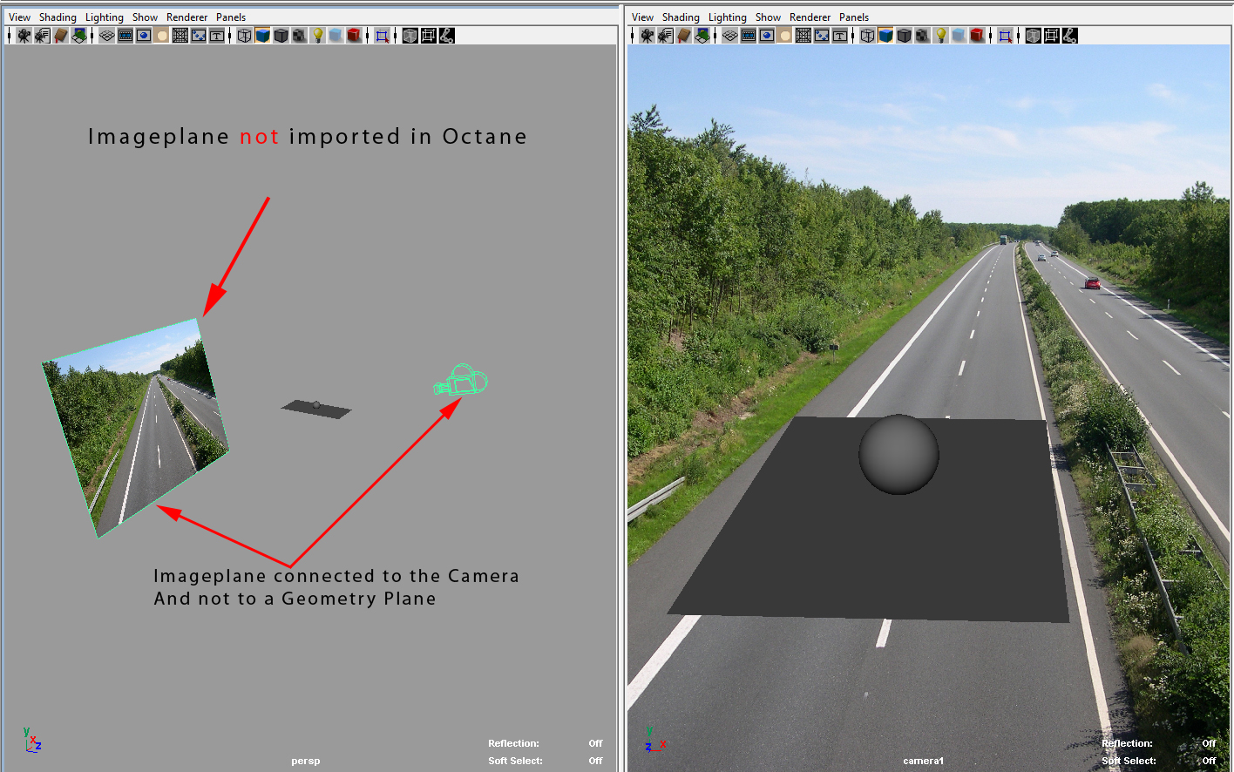Open the Panels menu in the persp panel

point(231,17)
